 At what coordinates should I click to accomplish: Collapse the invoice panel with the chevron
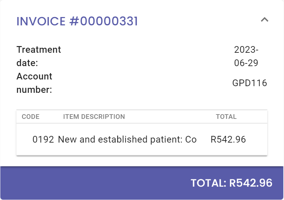pos(264,20)
